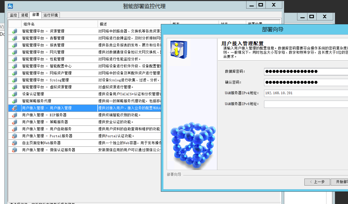The width and height of the screenshot is (348, 204).
Task: Minimize the 智能部署监控代理 window
Action: pyautogui.click(x=251, y=5)
